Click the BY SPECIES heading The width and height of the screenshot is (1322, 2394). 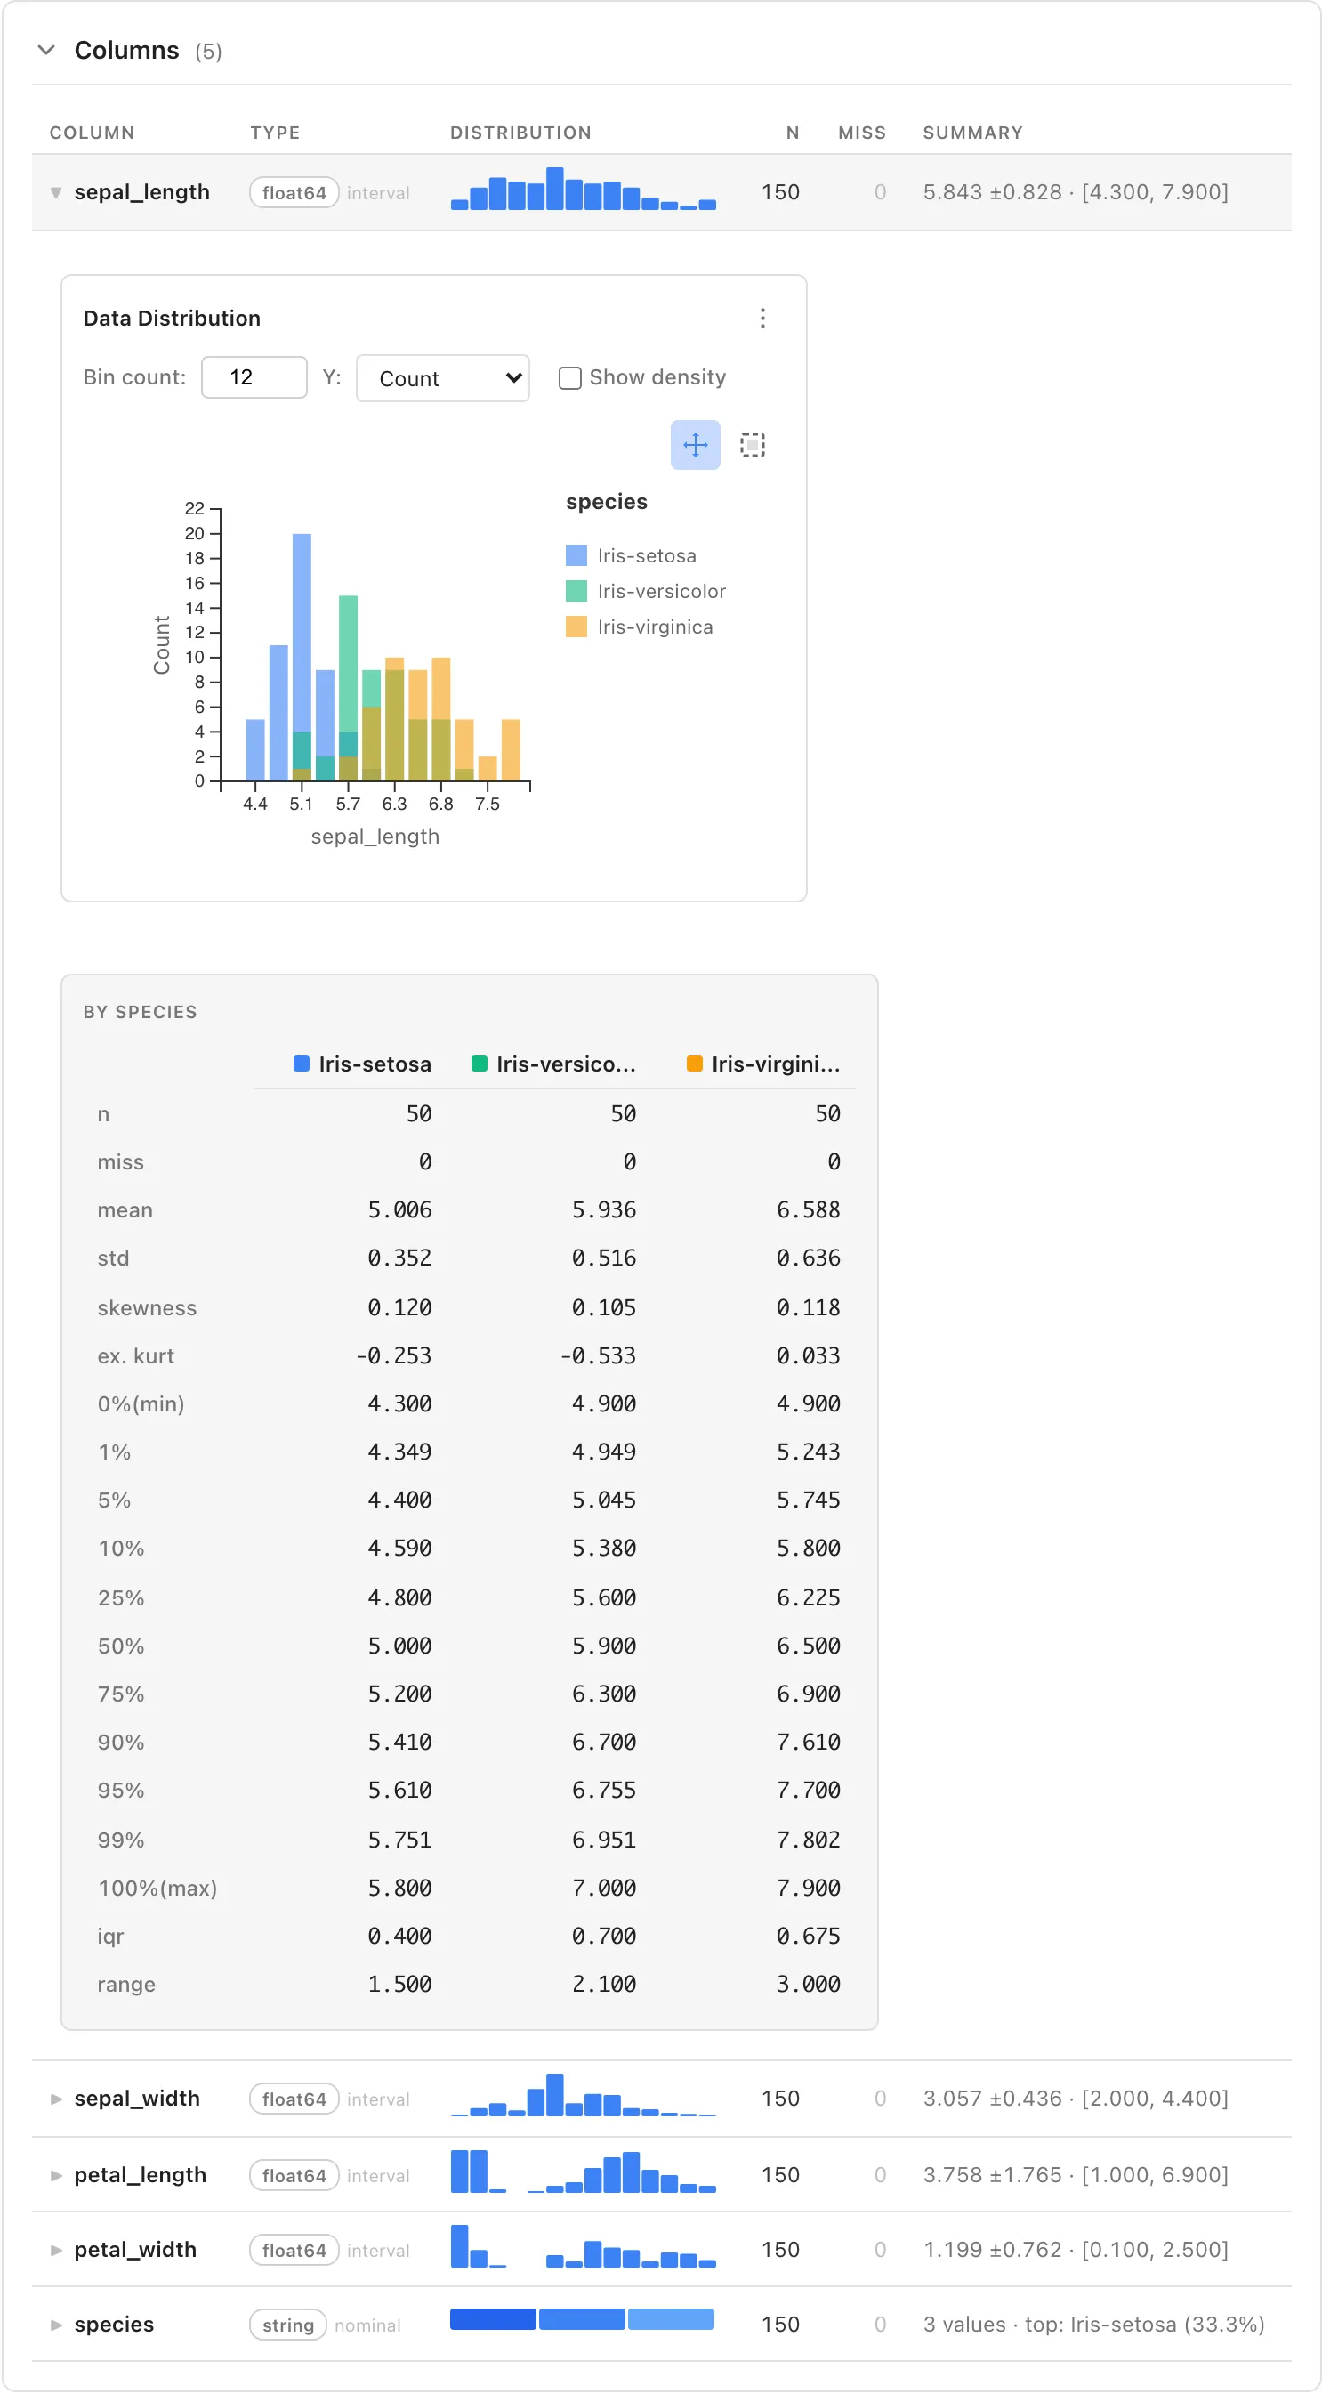141,1012
